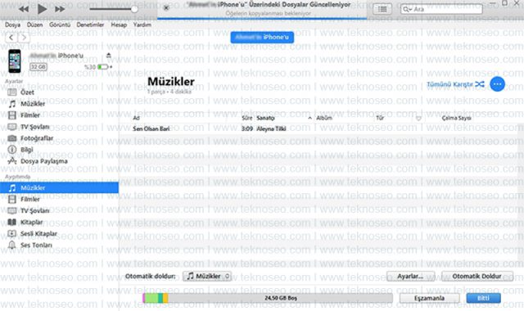This screenshot has width=524, height=311.
Task: Open Fotoğraflar in the sidebar
Action: pyautogui.click(x=37, y=138)
